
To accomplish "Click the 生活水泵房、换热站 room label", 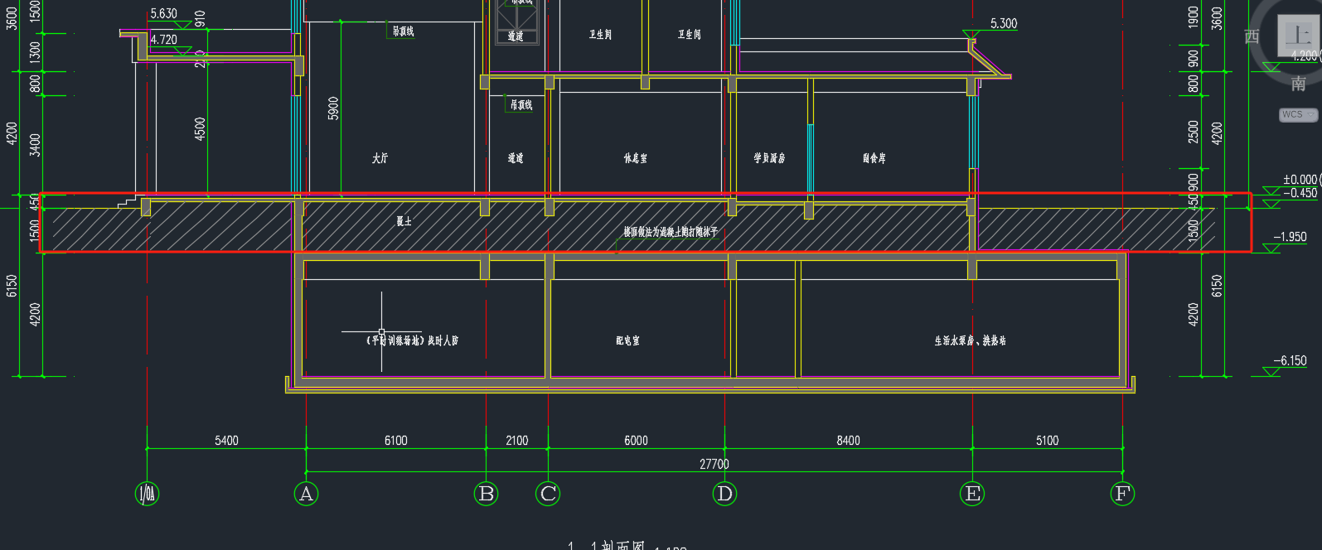I will click(970, 340).
